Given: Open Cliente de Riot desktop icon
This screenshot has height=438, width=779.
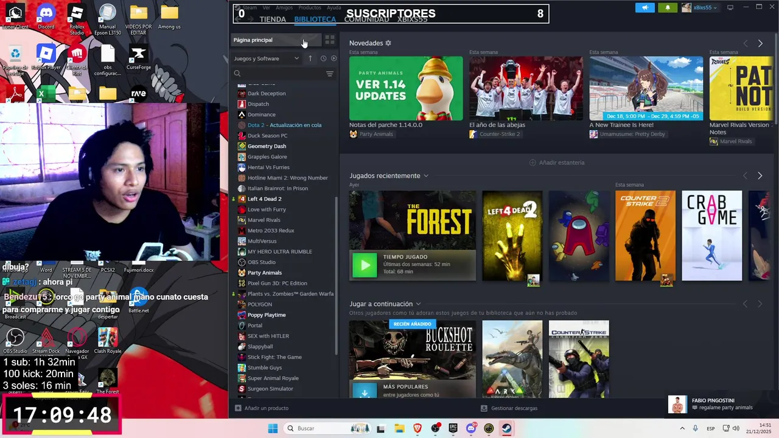Looking at the screenshot, I should (x=77, y=60).
